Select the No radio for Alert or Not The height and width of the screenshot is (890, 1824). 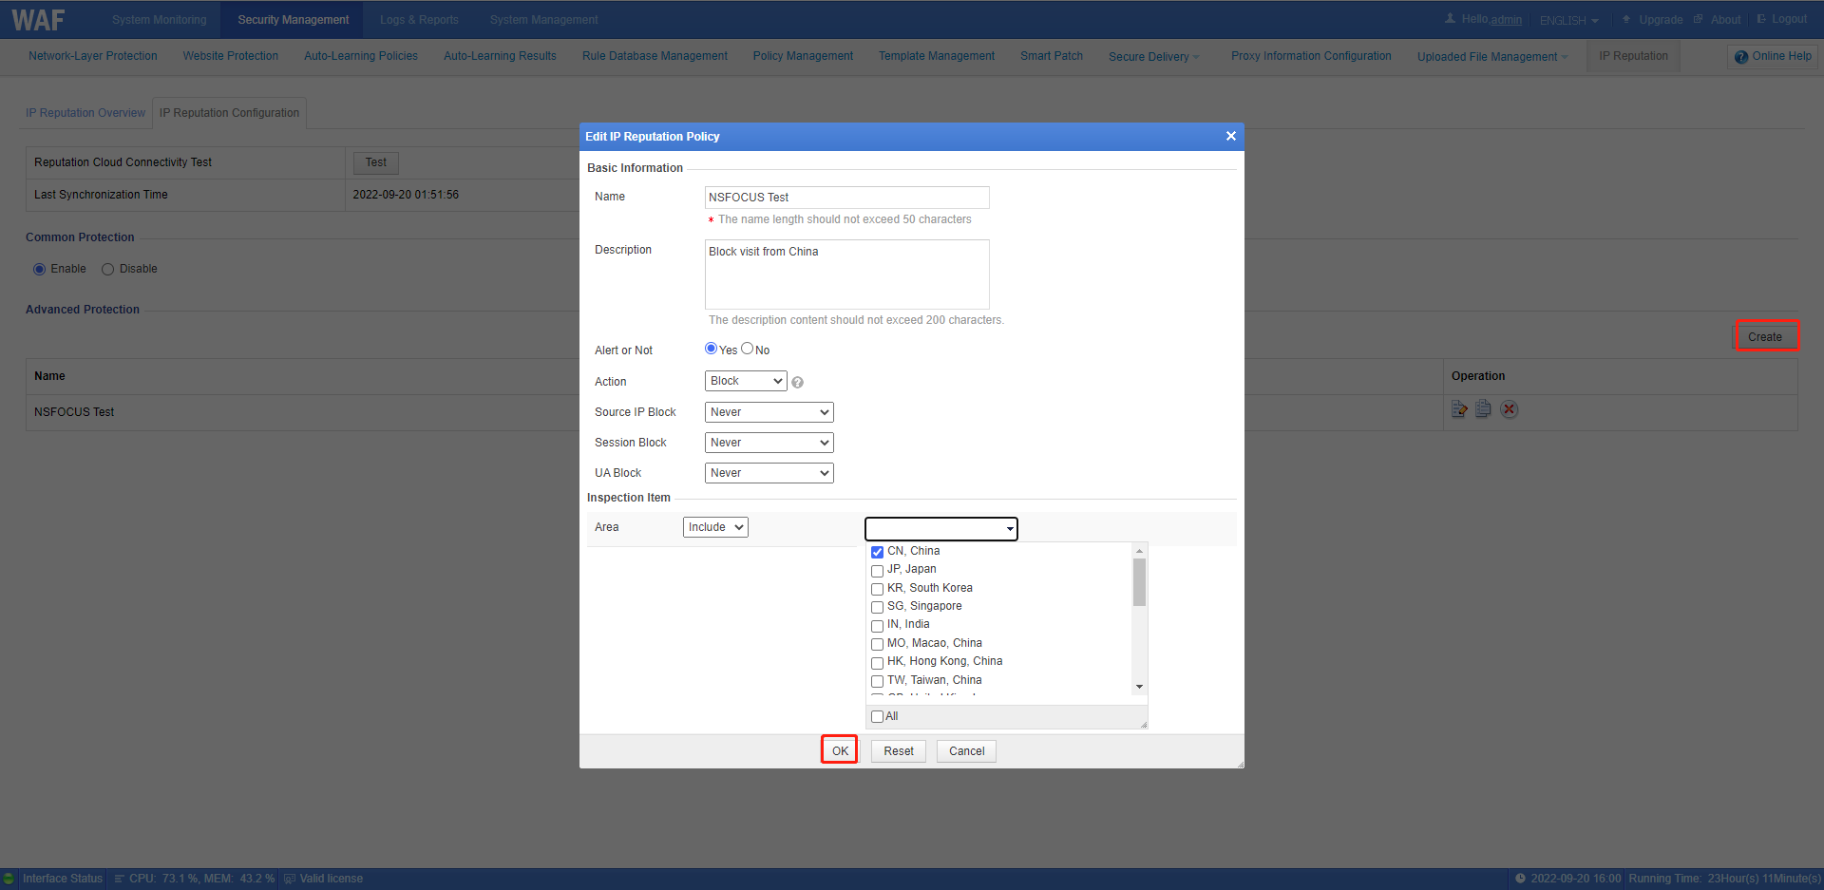coord(747,349)
